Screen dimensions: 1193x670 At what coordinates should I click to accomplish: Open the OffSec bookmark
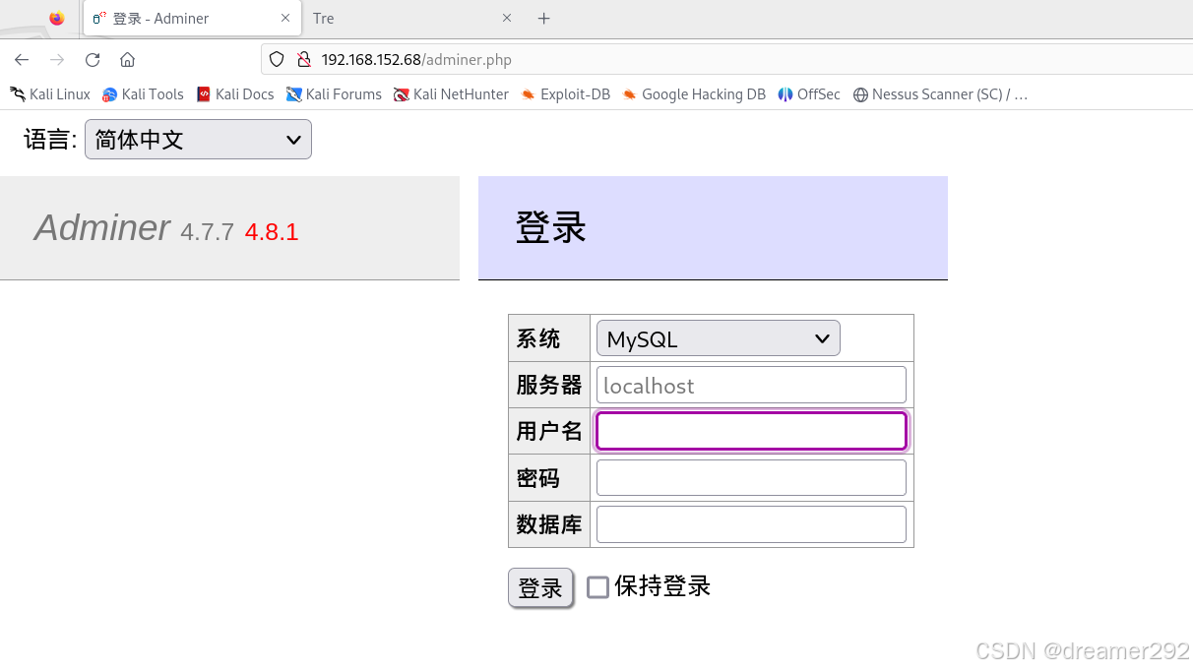coord(809,94)
